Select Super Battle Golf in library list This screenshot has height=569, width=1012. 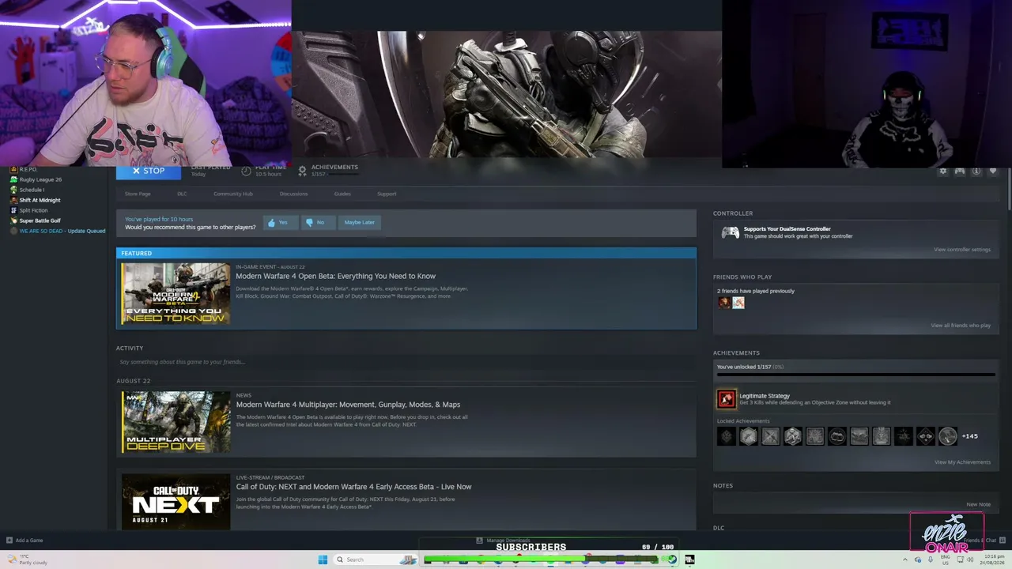click(x=40, y=220)
